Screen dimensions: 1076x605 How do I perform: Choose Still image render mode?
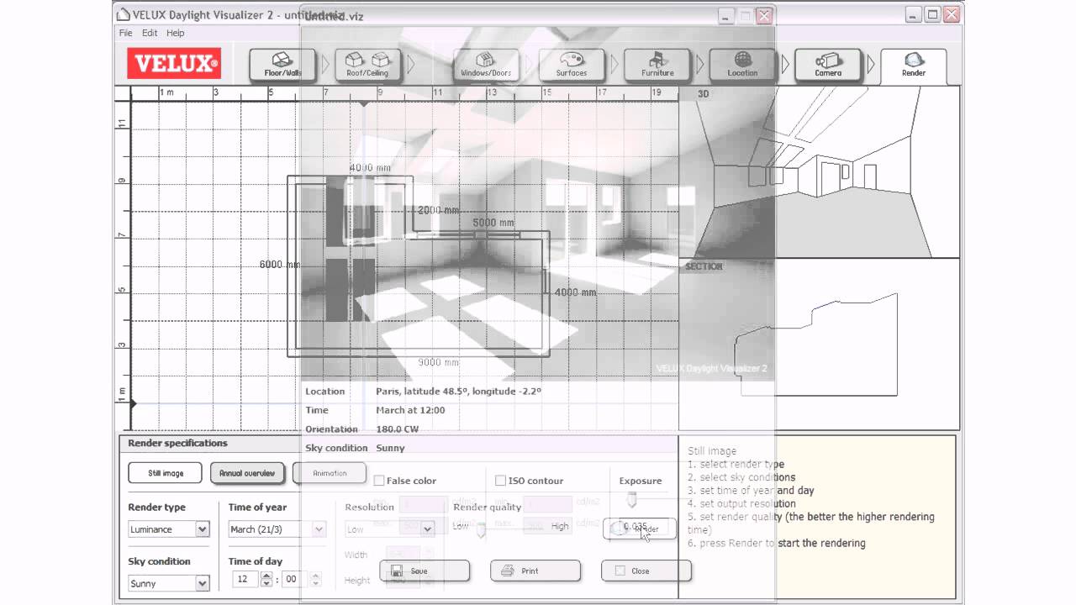click(166, 473)
